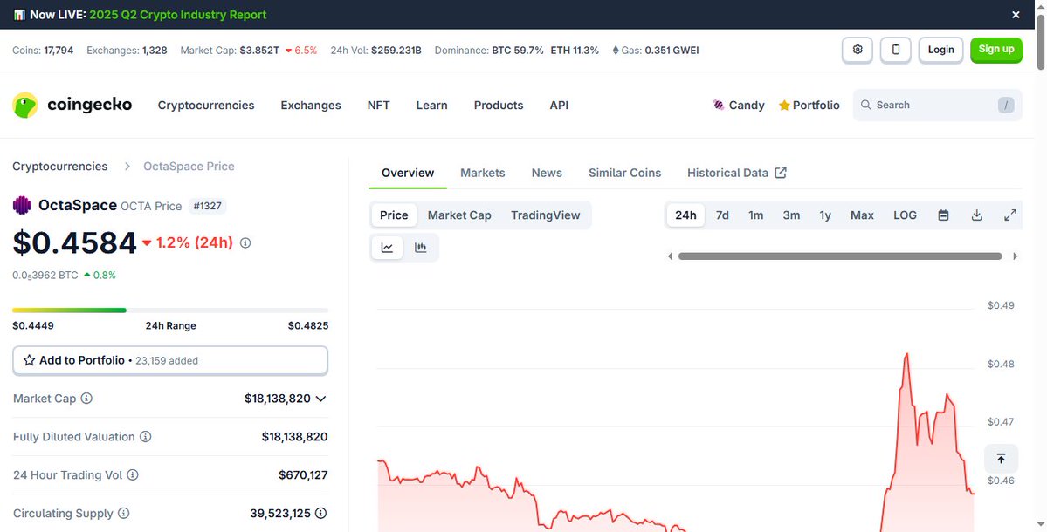The height and width of the screenshot is (532, 1047).
Task: Click the page vertical scrollbar
Action: pyautogui.click(x=1040, y=40)
